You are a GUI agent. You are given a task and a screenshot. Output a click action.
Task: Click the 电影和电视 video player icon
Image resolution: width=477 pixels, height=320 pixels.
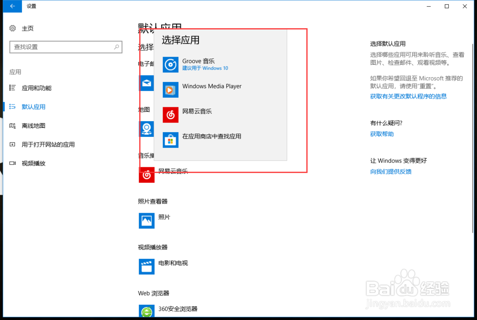[x=146, y=267]
